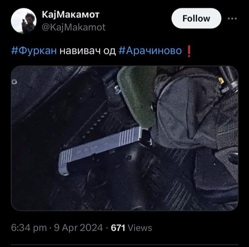Viewport: 249px width, 247px height.
Task: Follow the КајМакамот account
Action: 196,19
